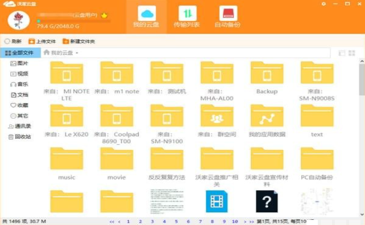Click the 刷新 refresh button
This screenshot has width=365, height=225.
pos(13,41)
